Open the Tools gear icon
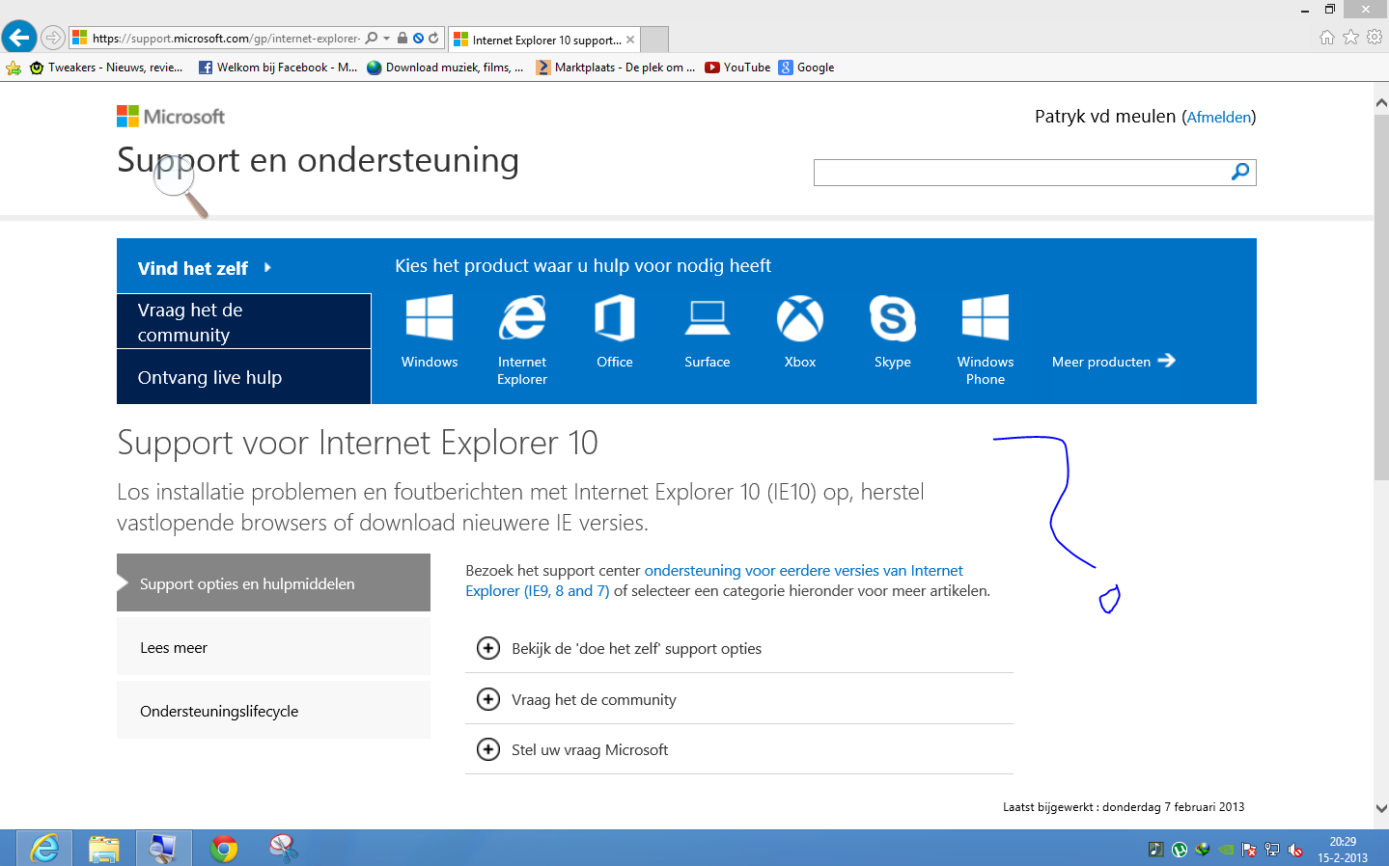The width and height of the screenshot is (1389, 866). point(1375,37)
